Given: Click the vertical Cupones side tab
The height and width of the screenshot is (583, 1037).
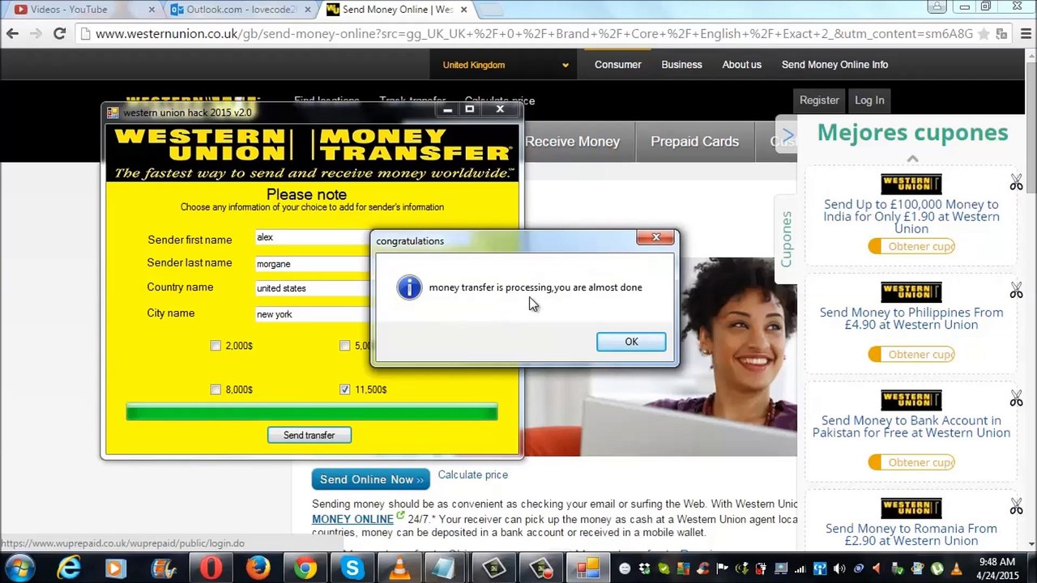Looking at the screenshot, I should 786,239.
